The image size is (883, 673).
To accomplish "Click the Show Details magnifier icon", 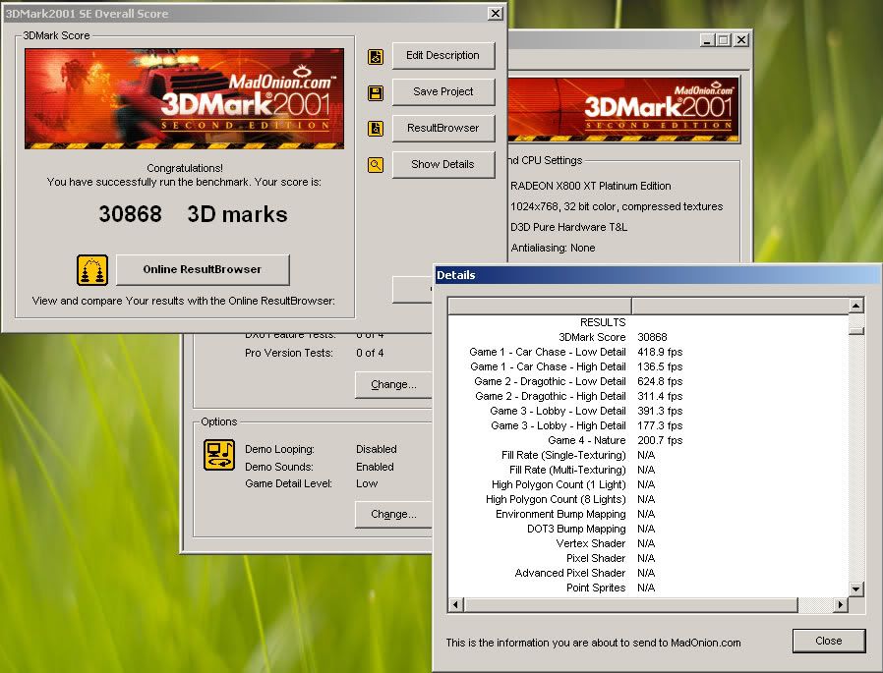I will click(x=376, y=165).
